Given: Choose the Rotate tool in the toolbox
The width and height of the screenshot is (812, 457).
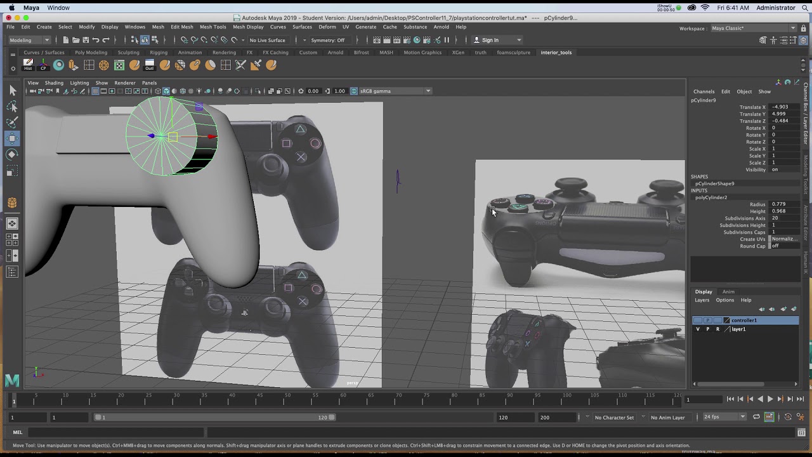Looking at the screenshot, I should point(12,154).
